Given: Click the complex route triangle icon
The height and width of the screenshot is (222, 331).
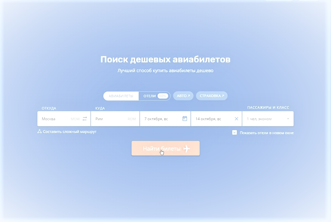Looking at the screenshot, I should coord(40,131).
